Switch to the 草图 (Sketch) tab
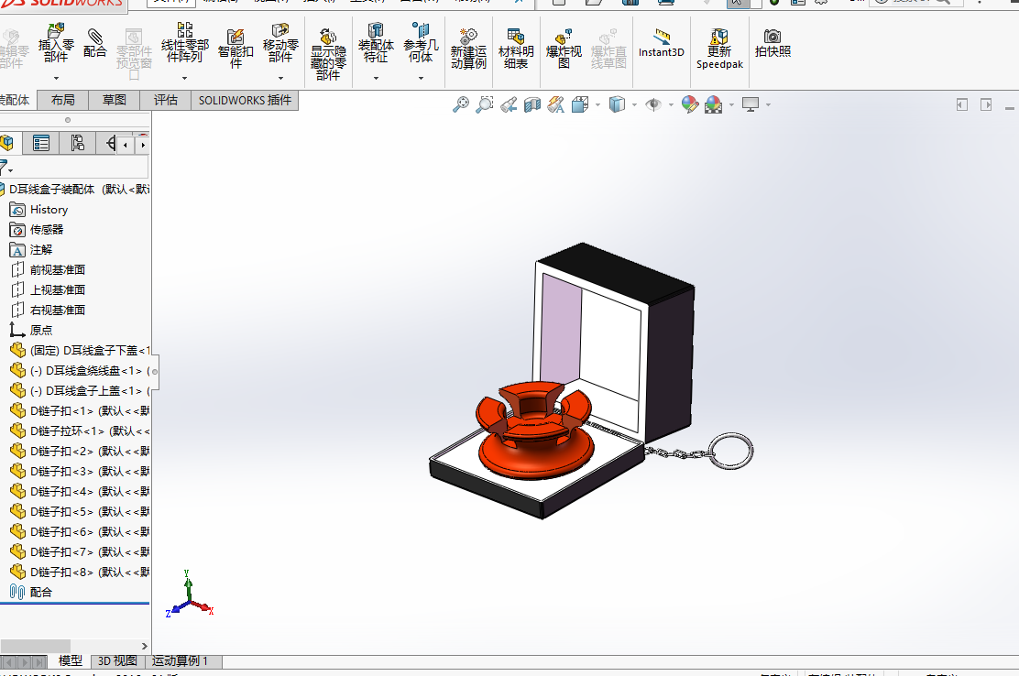Viewport: 1019px width, 676px height. coord(115,100)
